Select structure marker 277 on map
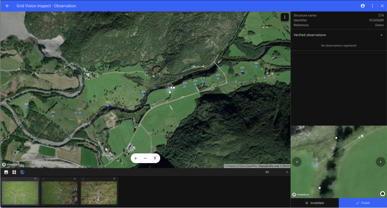Screen dimensions: 387x208 (203, 82)
